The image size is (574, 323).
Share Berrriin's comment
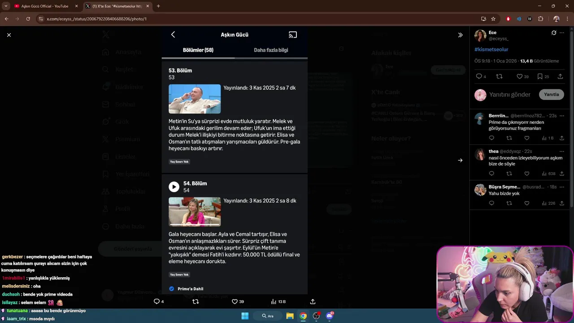[x=562, y=138]
